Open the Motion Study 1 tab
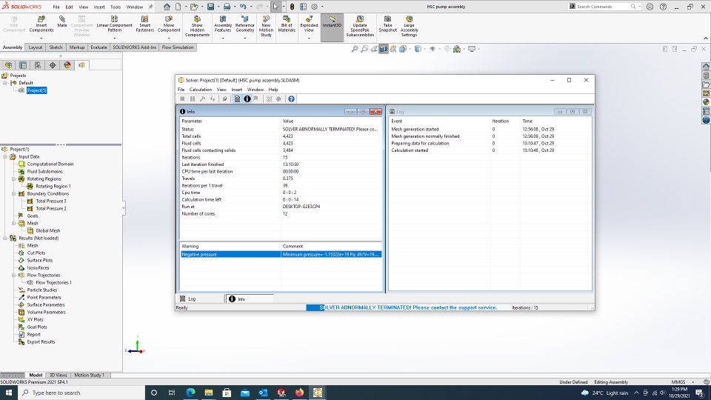Screen dimensions: 711x400 pos(89,375)
